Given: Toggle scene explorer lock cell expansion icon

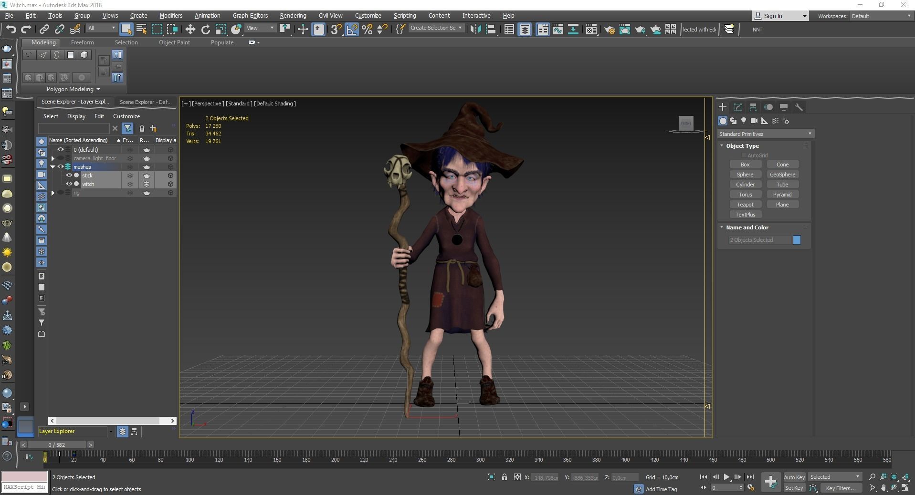Looking at the screenshot, I should [142, 128].
